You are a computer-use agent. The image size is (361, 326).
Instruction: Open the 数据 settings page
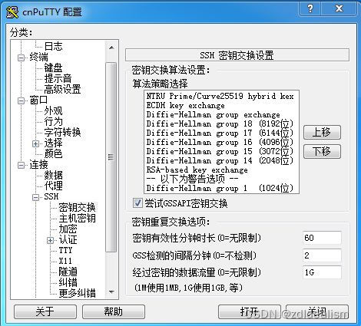(53, 176)
